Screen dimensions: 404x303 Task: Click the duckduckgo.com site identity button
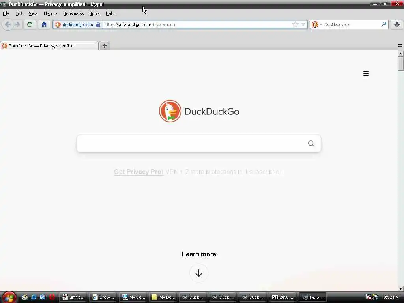[78, 24]
